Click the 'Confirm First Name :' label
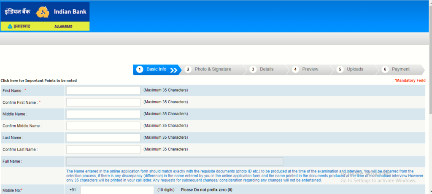The height and width of the screenshot is (194, 432). [22, 102]
